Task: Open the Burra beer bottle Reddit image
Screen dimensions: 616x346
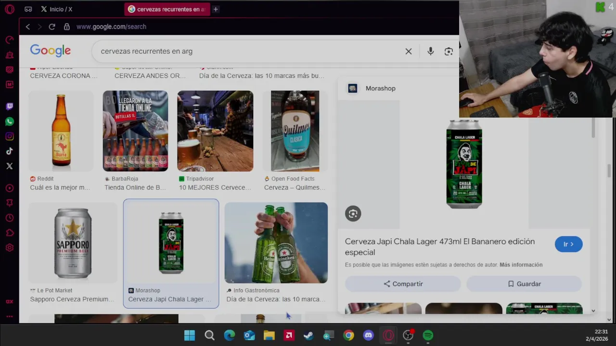Action: [61, 131]
